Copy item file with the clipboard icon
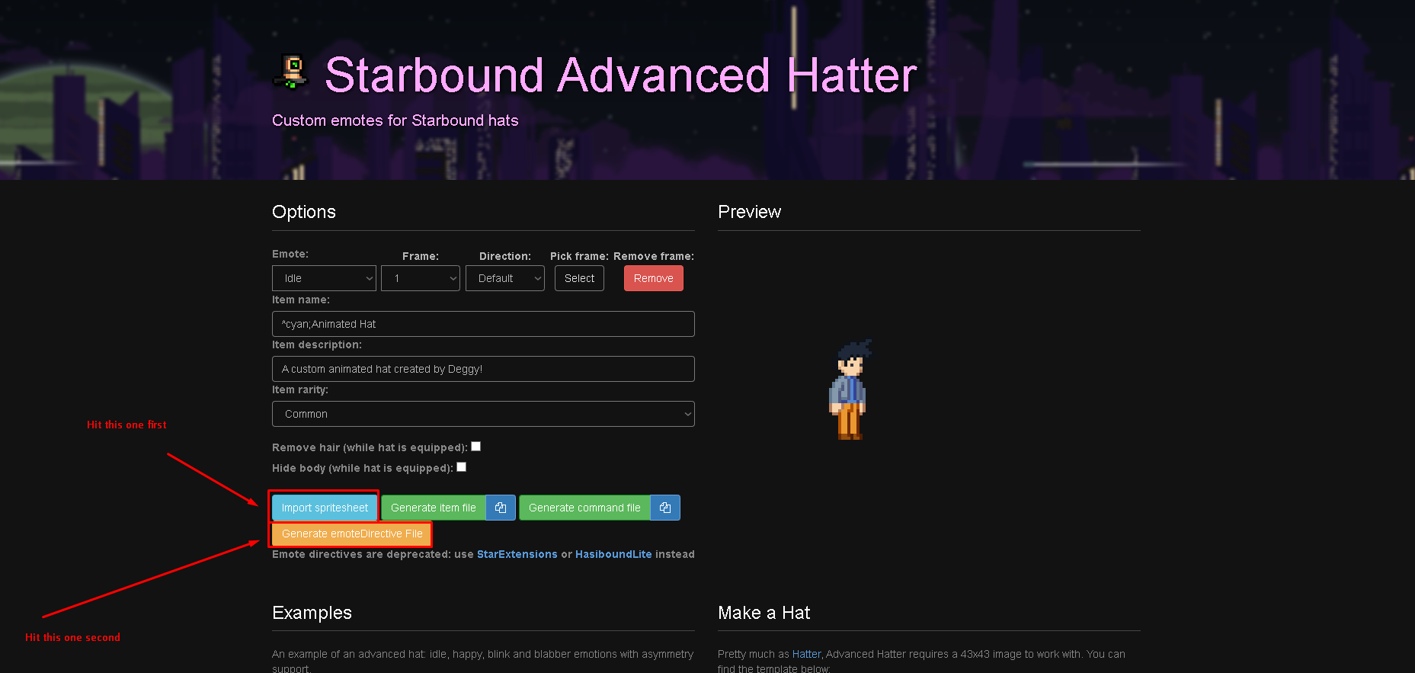 tap(501, 508)
